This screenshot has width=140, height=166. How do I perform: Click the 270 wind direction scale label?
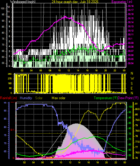click(x=10, y=79)
